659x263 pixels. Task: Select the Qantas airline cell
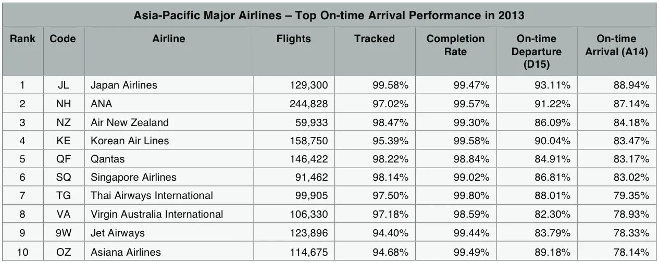[108, 159]
